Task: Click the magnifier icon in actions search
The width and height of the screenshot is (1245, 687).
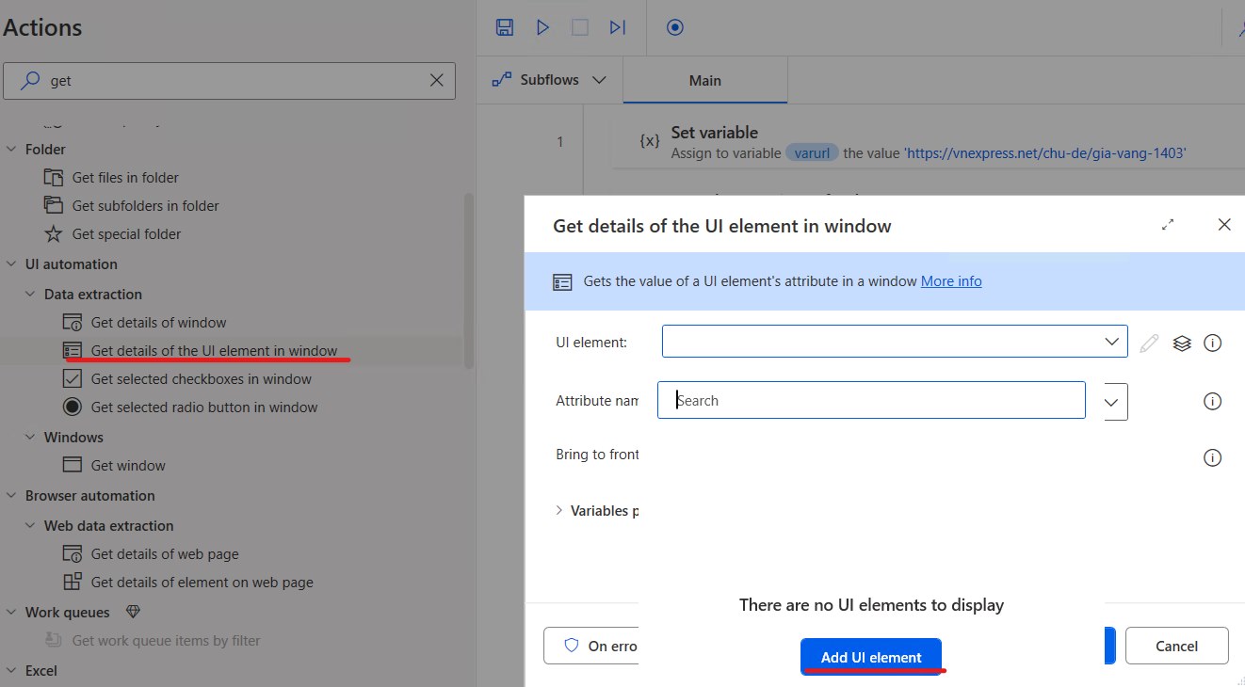Action: (31, 80)
